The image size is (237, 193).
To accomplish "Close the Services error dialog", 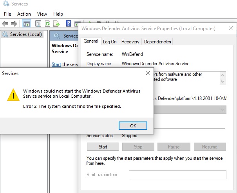I will pos(148,73).
